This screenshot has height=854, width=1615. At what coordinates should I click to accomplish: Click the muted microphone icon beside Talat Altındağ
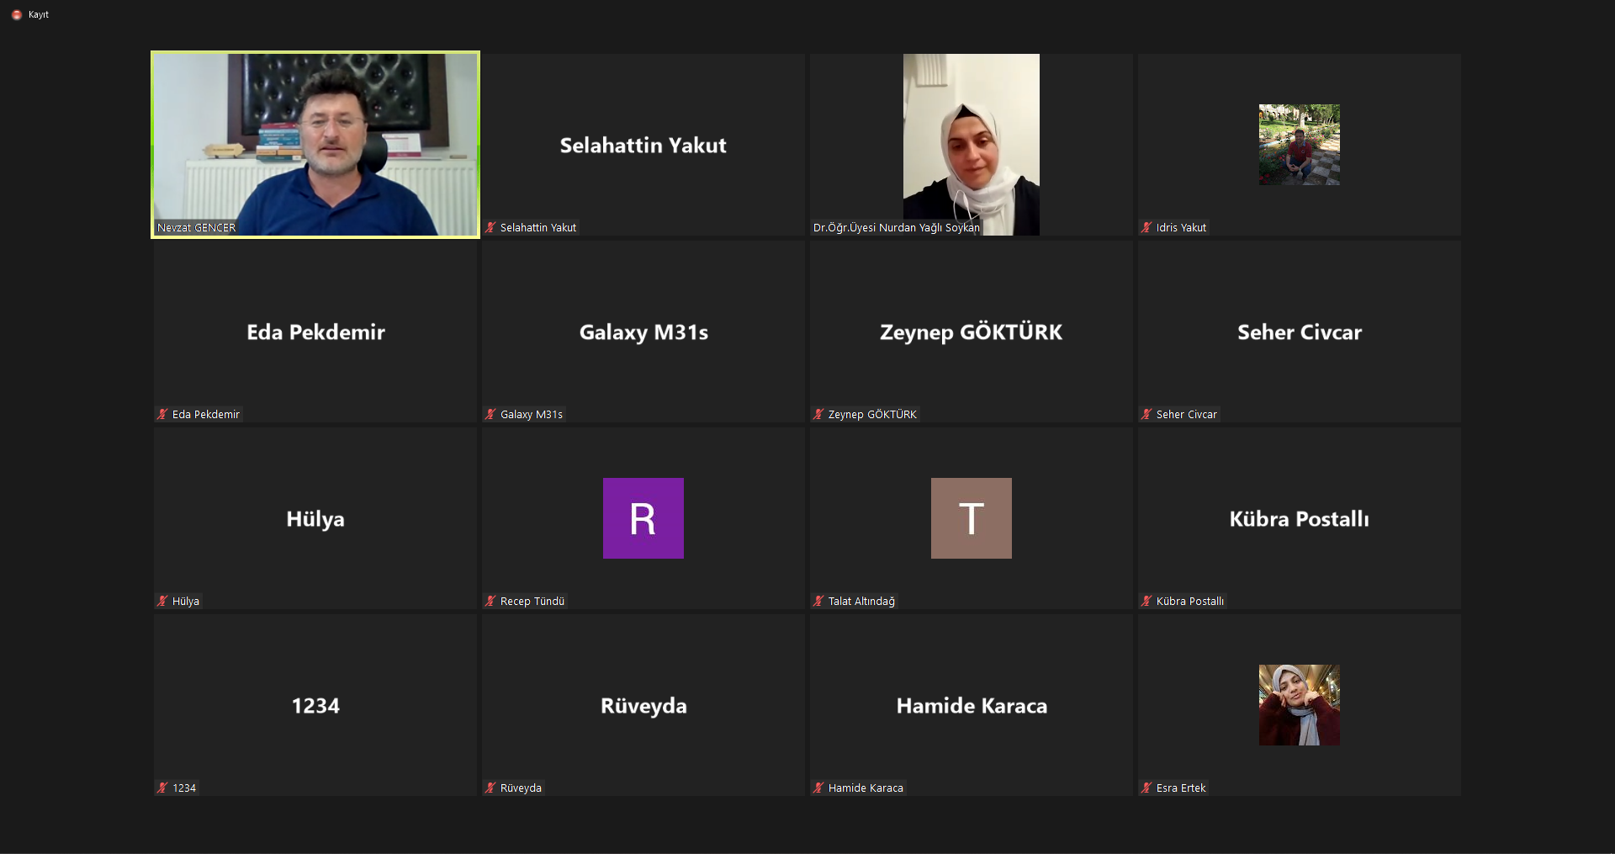(818, 601)
